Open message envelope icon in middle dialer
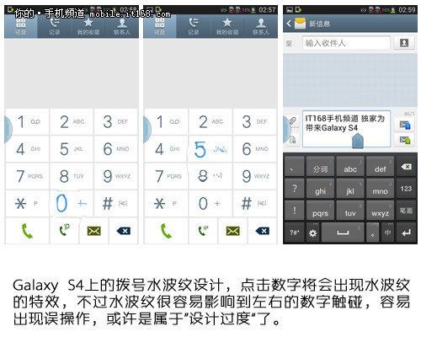This screenshot has width=421, height=337. 233,231
